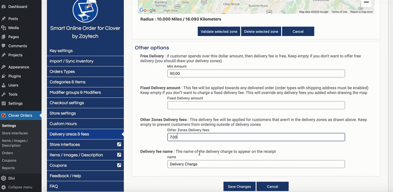Click Cancel next to Save Changes
The height and width of the screenshot is (192, 393).
point(273,187)
